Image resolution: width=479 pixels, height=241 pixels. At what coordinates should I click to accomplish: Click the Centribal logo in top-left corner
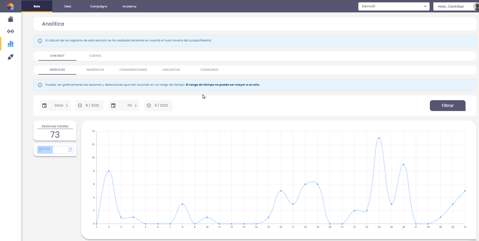11,6
